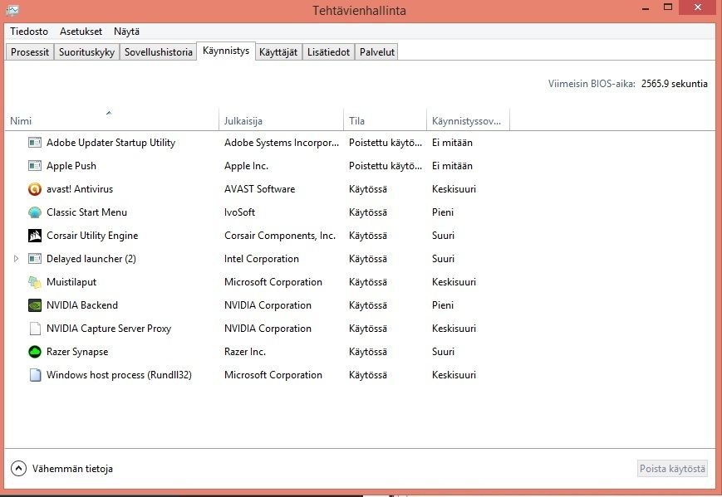722x497 pixels.
Task: Switch to the Sovellushistoria tab
Action: pyautogui.click(x=159, y=52)
